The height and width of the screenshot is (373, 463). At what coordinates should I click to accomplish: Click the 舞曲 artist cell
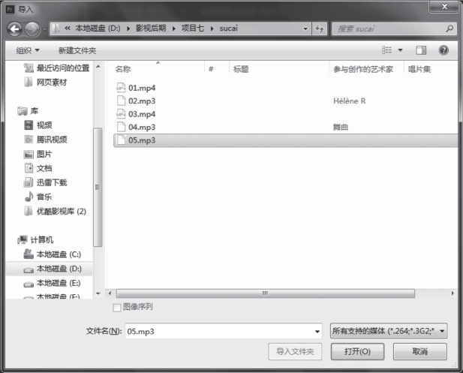pyautogui.click(x=341, y=127)
